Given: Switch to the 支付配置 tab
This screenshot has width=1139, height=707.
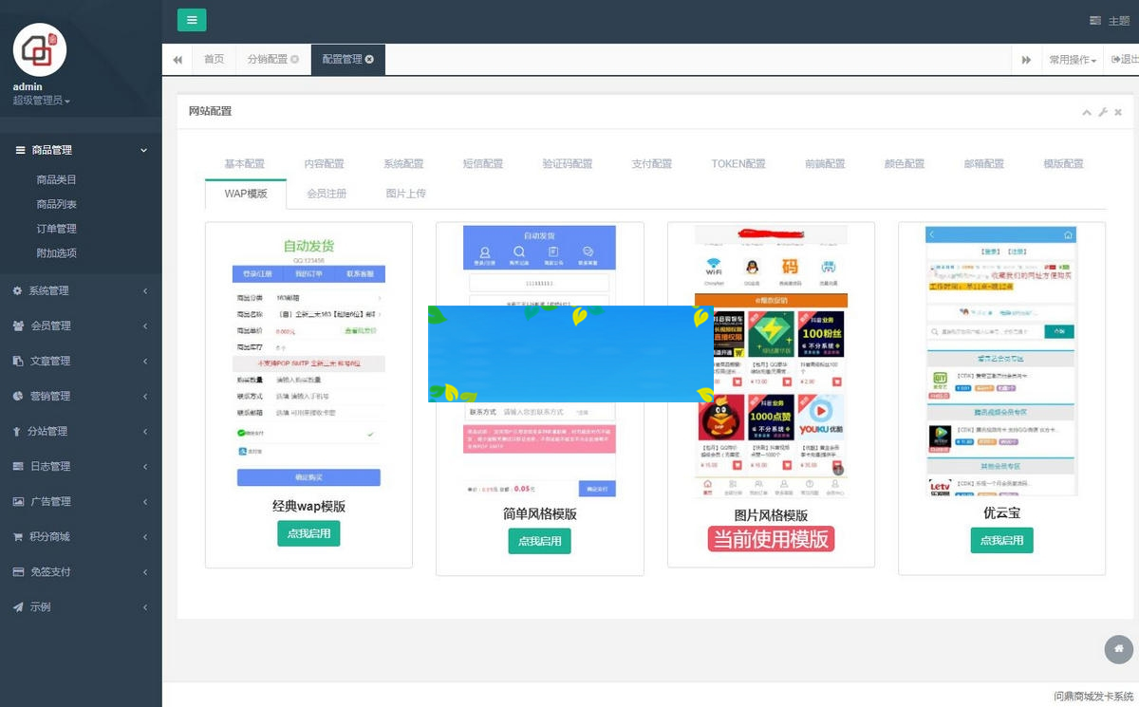Looking at the screenshot, I should (651, 163).
